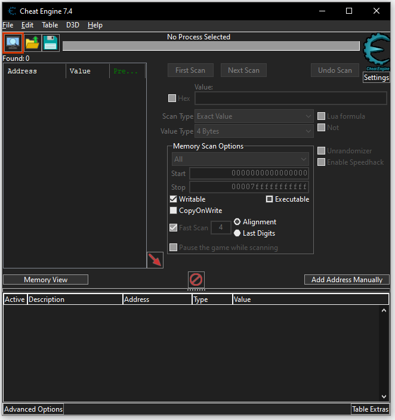Open the File menu

pos(8,25)
